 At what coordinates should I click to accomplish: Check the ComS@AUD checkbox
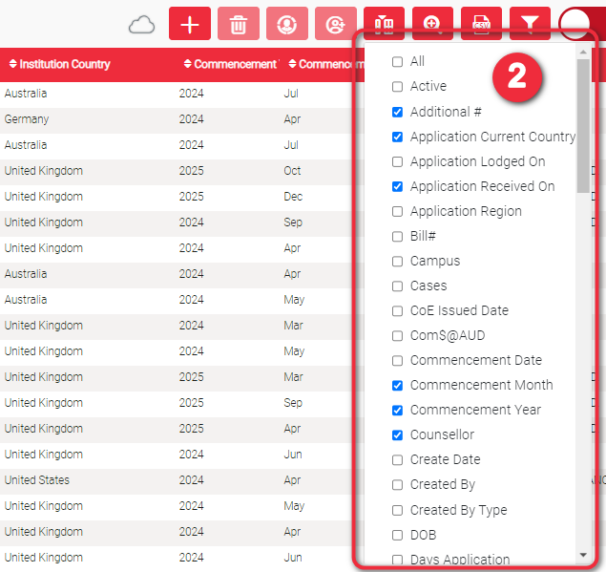397,336
